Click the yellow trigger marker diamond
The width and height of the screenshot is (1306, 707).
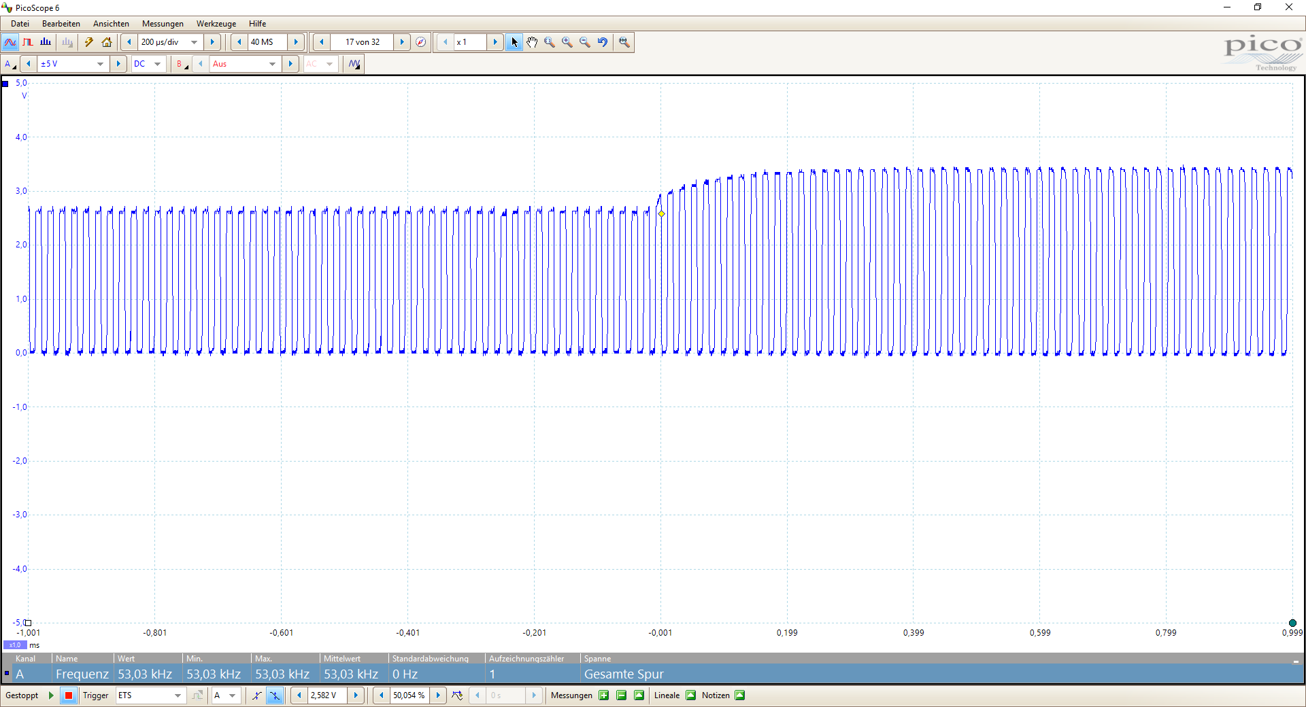[661, 213]
